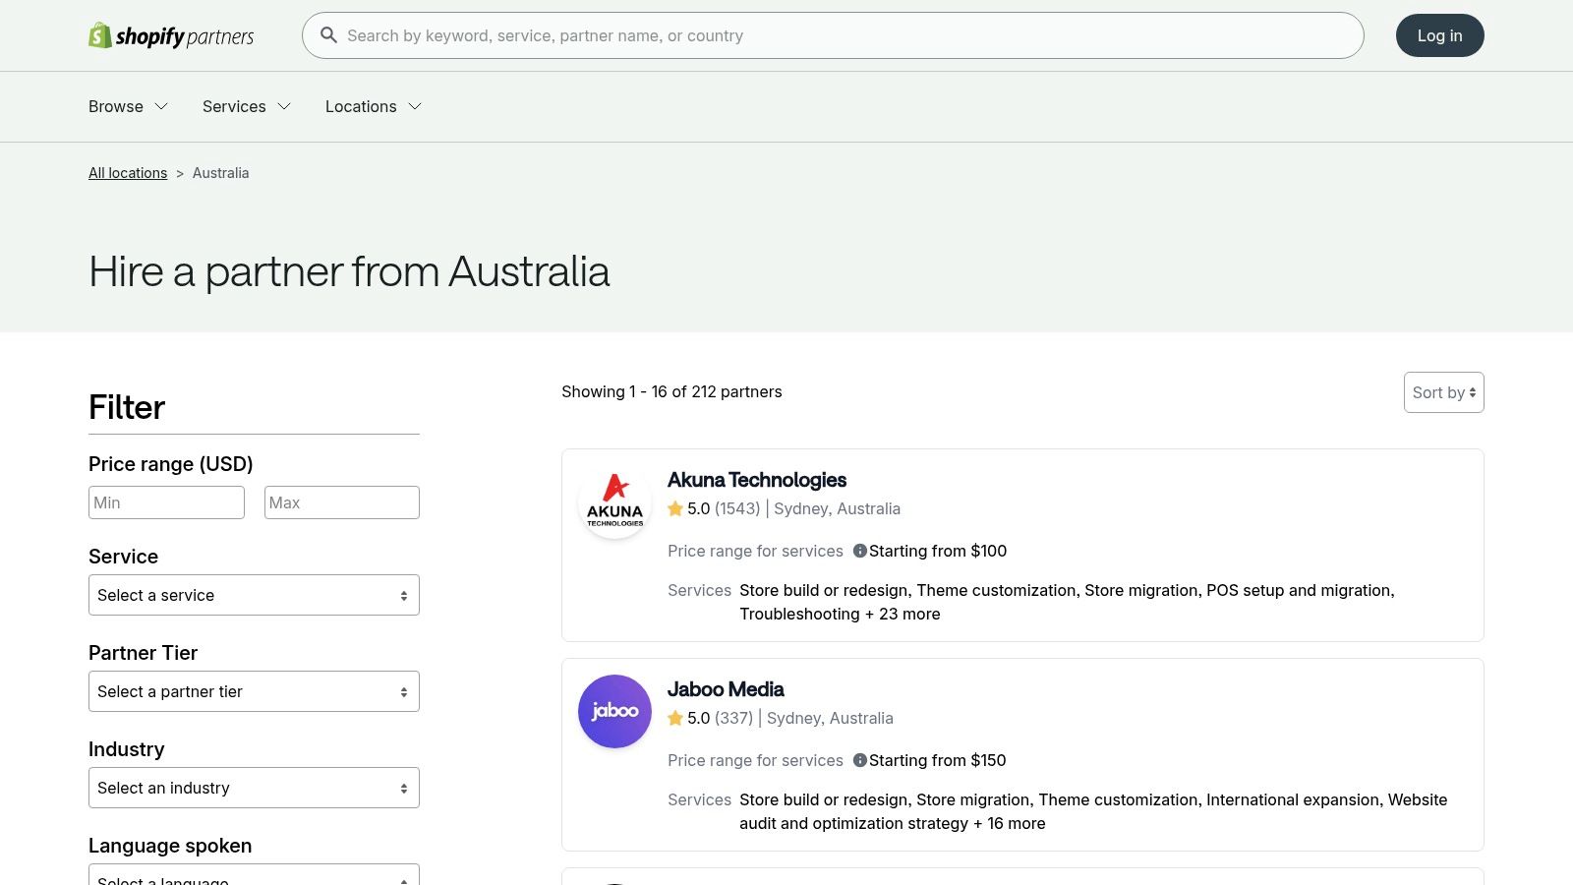This screenshot has height=885, width=1573.
Task: Click the Shopify Partners logo
Action: (x=171, y=35)
